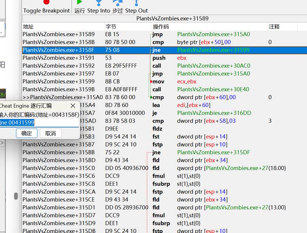The height and width of the screenshot is (233, 307).
Task: Select the row at PlantsVsZombies.exe+3158B
Action: click(x=165, y=42)
